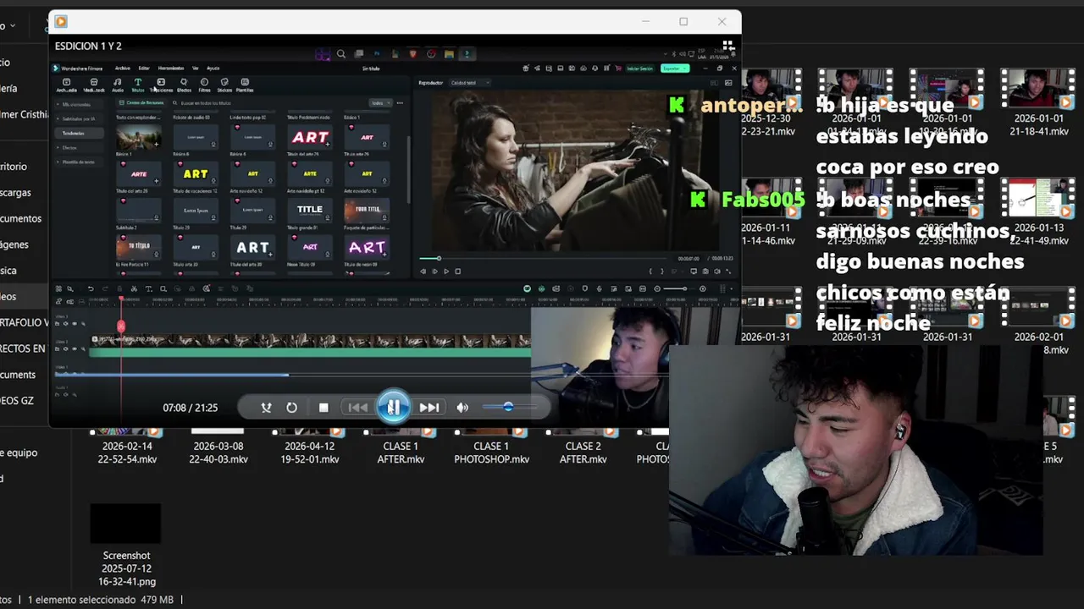The image size is (1084, 609).
Task: Click Undo in Filmora timeline toolbar
Action: click(x=91, y=288)
